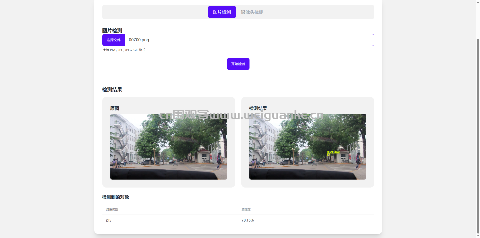Viewport: 480px width, 238px height.
Task: Click the supported formats hint text
Action: pyautogui.click(x=124, y=50)
